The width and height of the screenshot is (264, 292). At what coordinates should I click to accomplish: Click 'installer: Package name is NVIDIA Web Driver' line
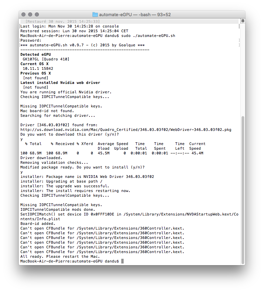(x=87, y=177)
